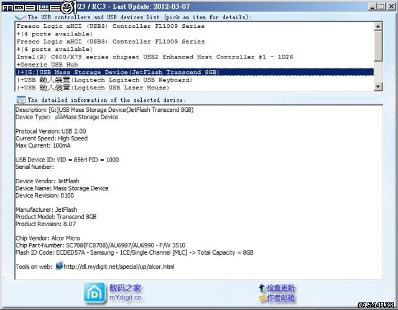
Task: Click the author mailbox envelope icon
Action: (x=262, y=298)
